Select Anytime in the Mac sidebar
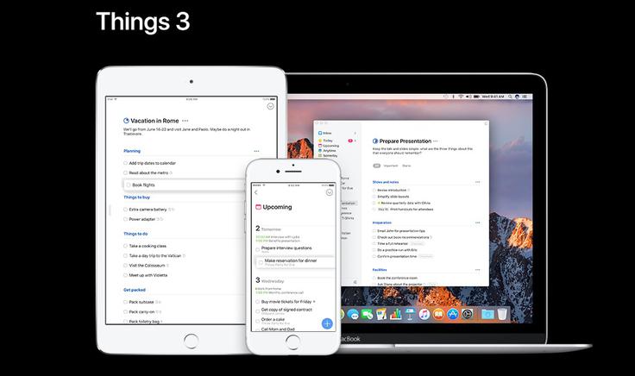635x376 pixels. [327, 151]
